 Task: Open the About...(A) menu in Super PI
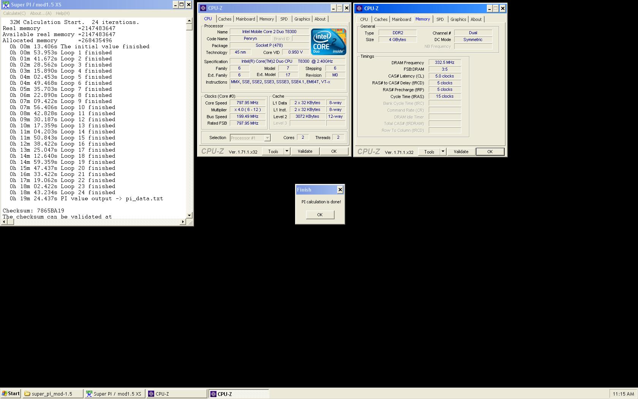point(41,13)
